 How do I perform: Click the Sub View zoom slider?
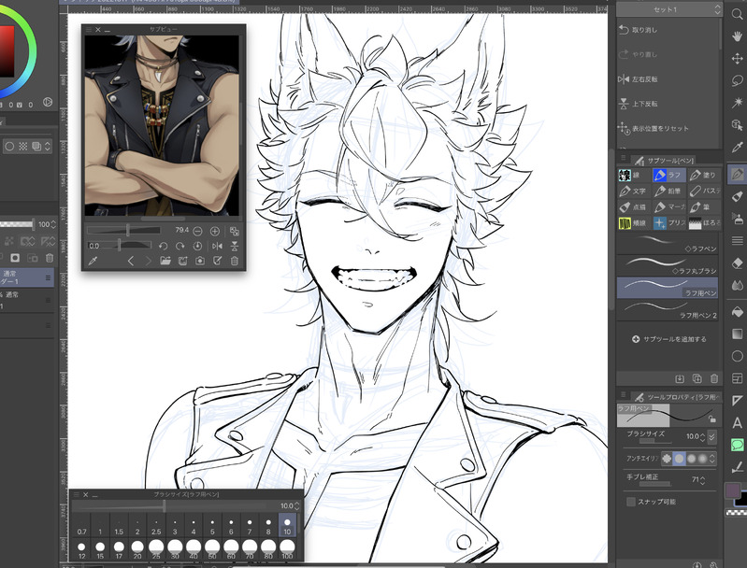[x=123, y=231]
